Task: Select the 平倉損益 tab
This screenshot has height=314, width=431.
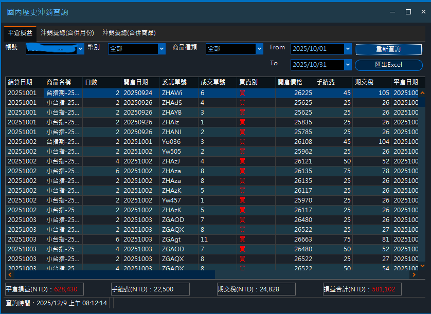Action: coord(20,33)
